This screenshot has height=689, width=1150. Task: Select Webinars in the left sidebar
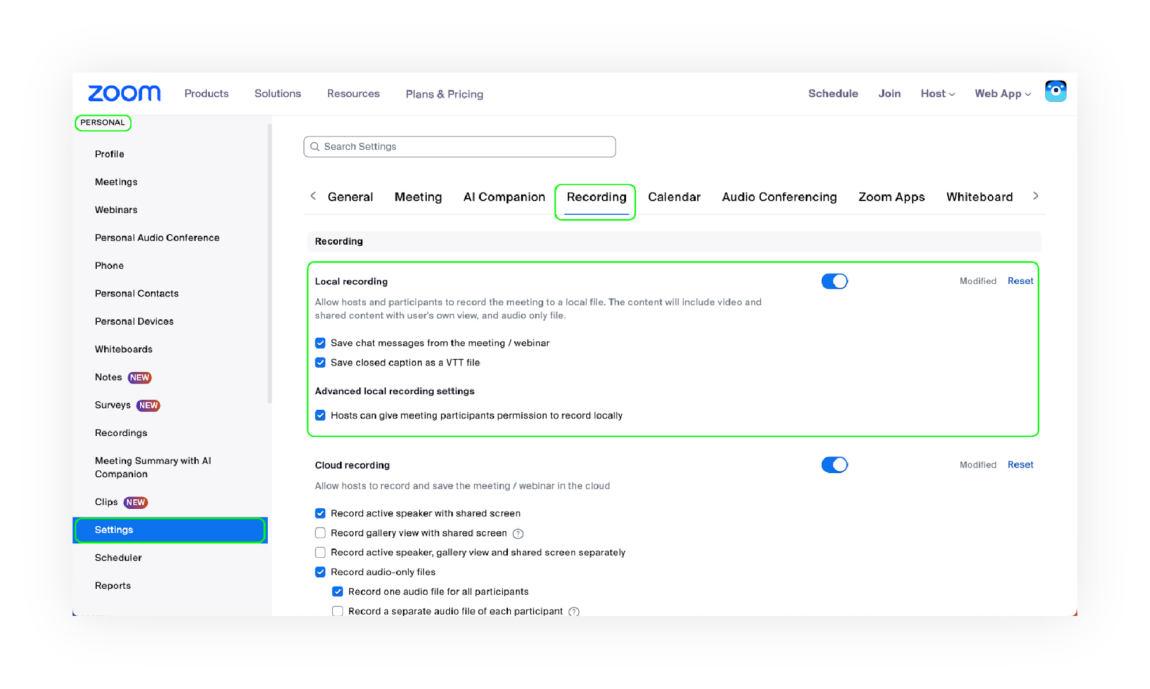[116, 210]
